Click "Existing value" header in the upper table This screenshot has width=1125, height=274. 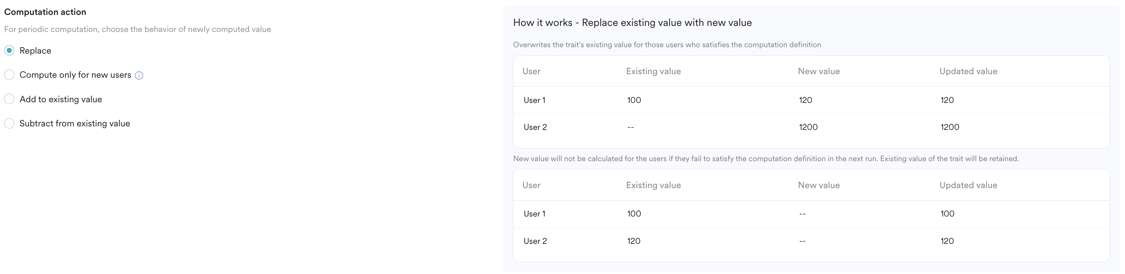(653, 71)
